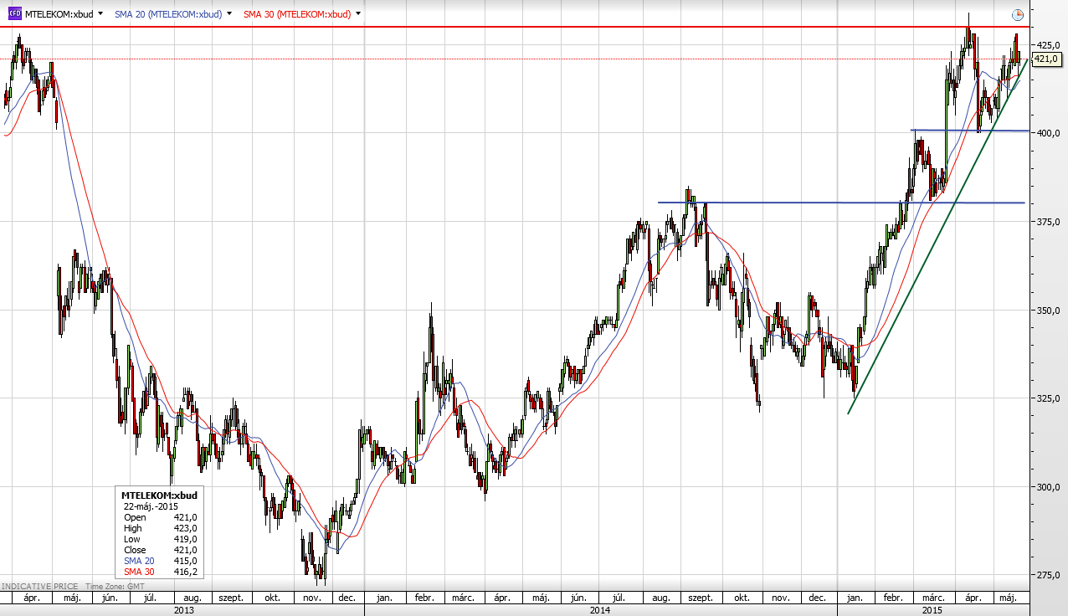
Task: Click the júl. 2013 month label
Action: pyautogui.click(x=151, y=598)
